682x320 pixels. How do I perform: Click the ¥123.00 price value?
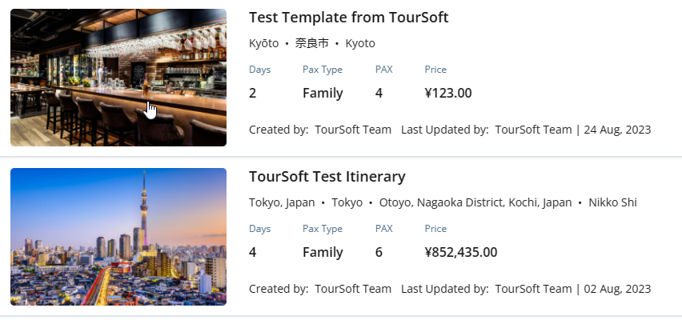click(x=448, y=93)
